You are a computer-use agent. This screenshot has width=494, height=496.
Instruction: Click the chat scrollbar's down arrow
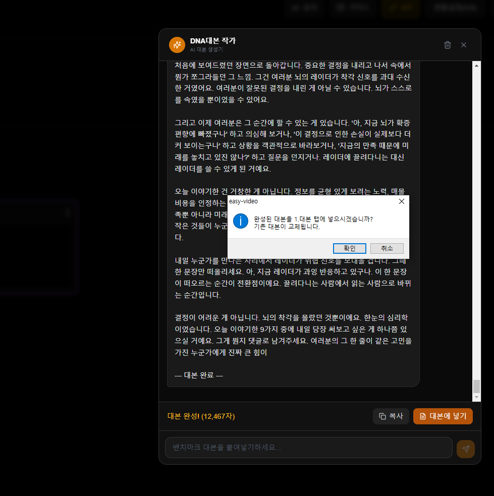pyautogui.click(x=476, y=398)
